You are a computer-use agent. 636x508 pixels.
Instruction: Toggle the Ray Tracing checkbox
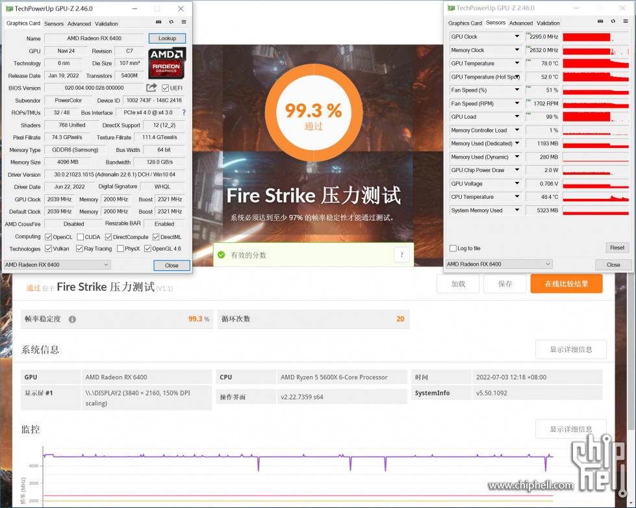[79, 249]
